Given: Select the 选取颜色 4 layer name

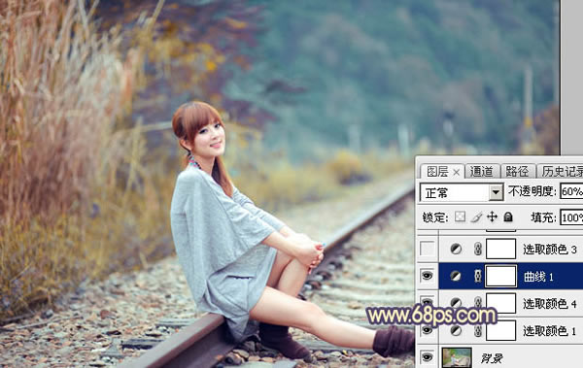Looking at the screenshot, I should click(x=550, y=304).
